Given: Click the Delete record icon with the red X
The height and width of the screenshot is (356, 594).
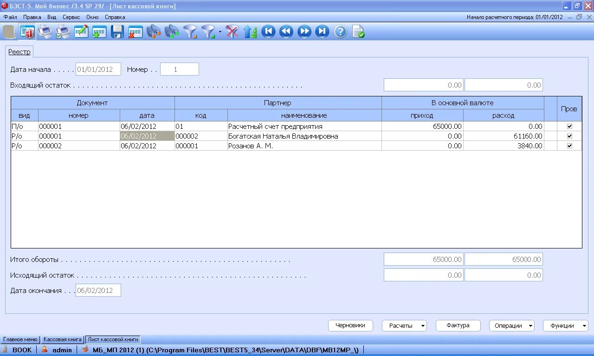Looking at the screenshot, I should click(x=136, y=32).
